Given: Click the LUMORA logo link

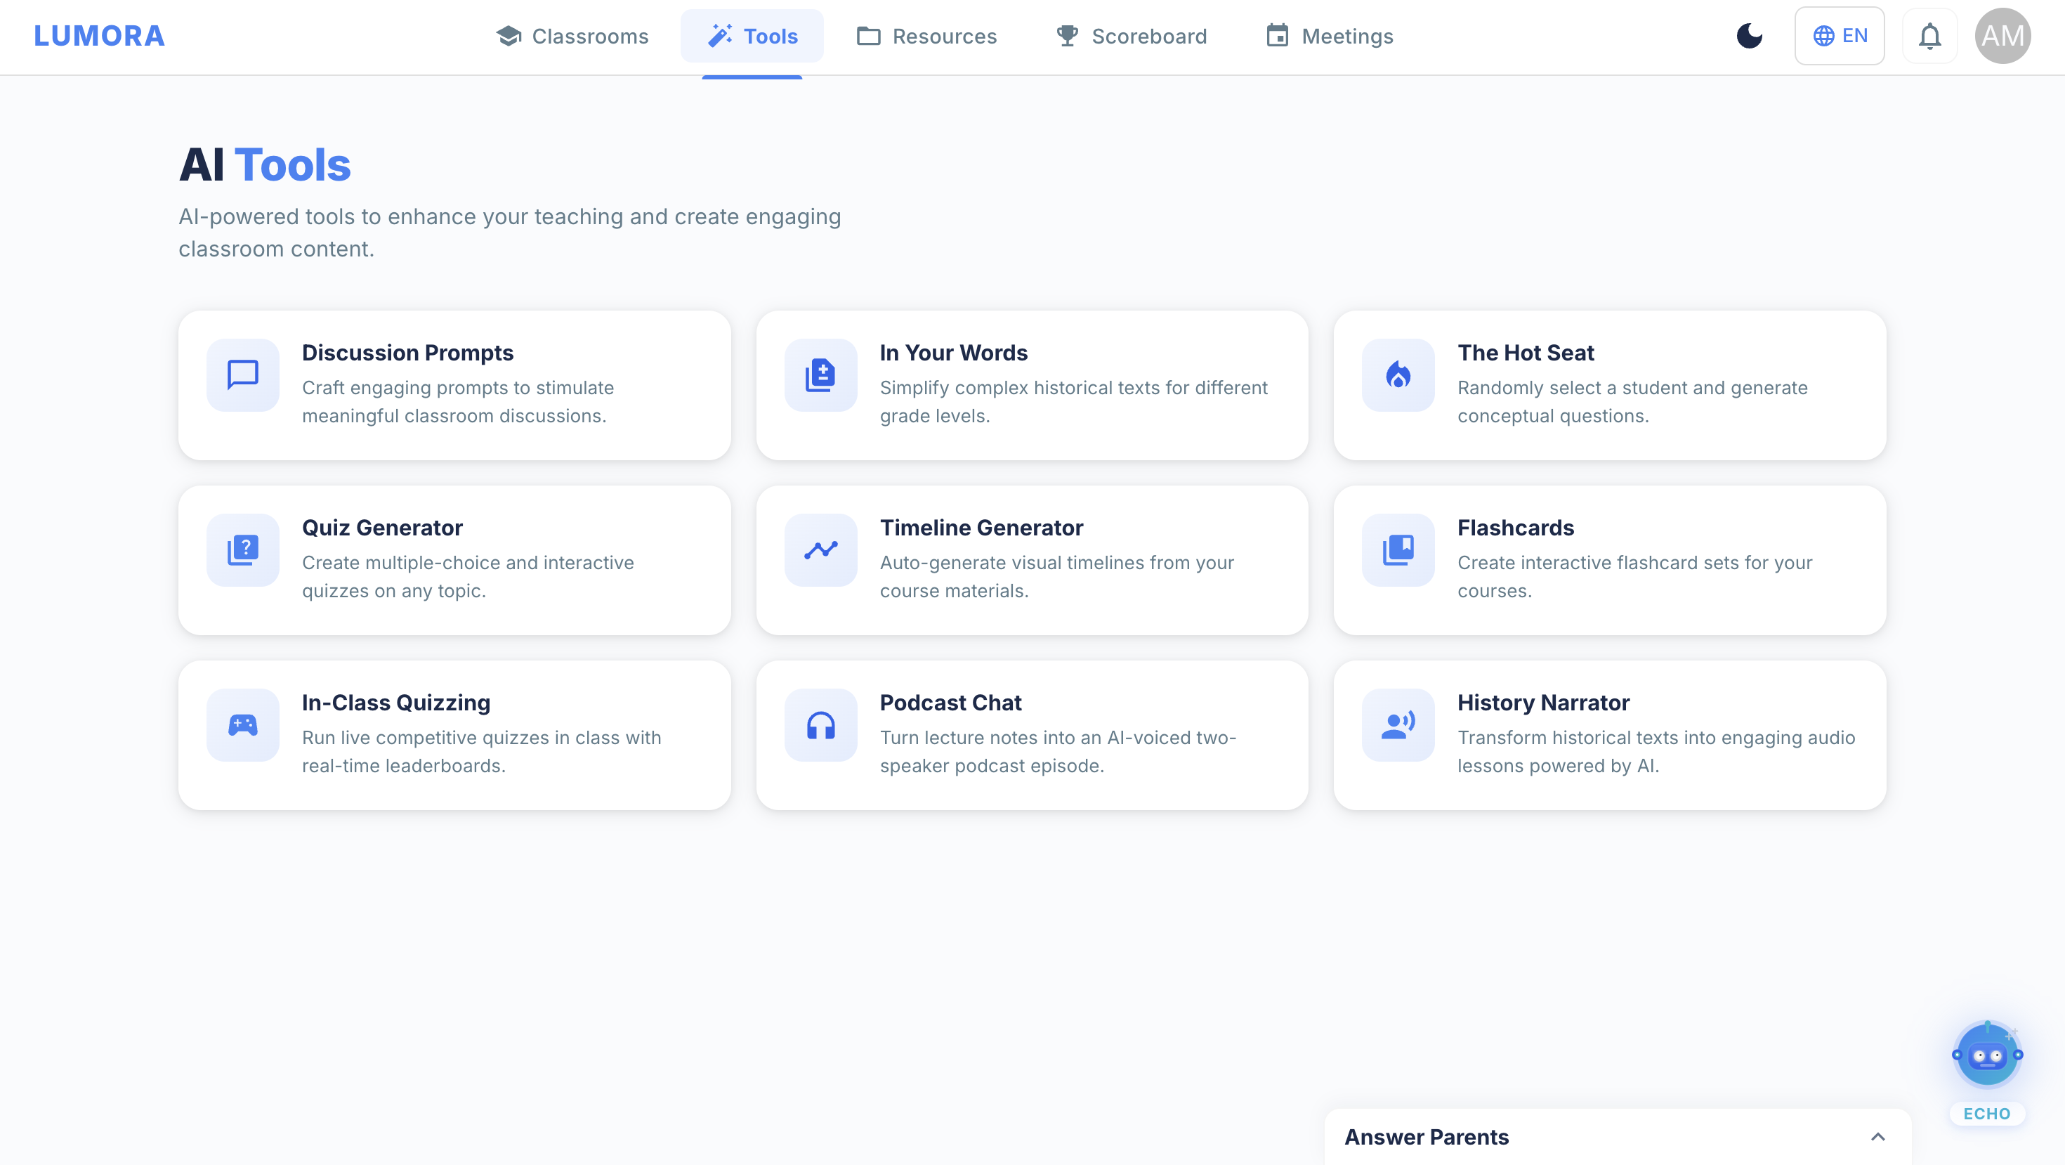Looking at the screenshot, I should pos(100,36).
